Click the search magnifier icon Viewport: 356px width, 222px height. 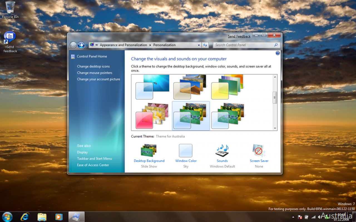coord(276,45)
